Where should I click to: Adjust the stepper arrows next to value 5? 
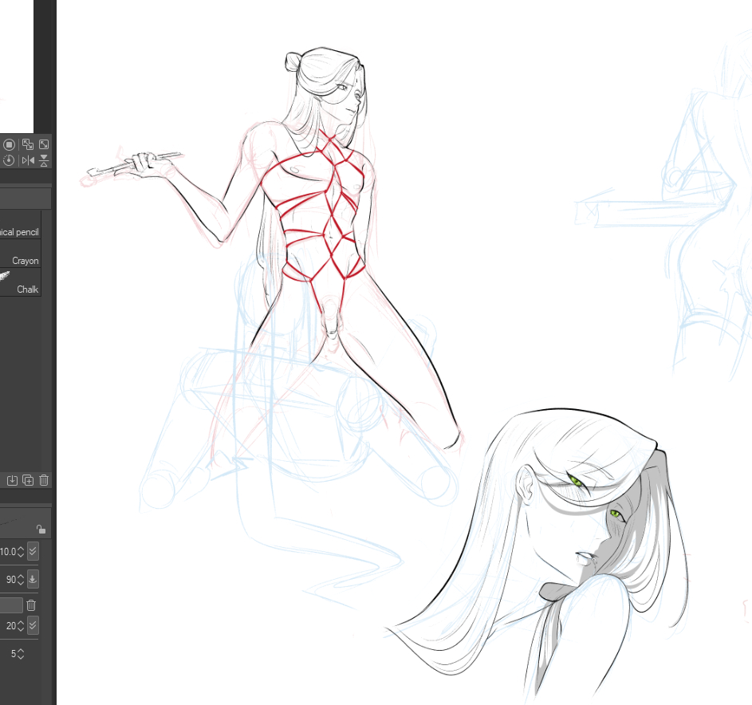(21, 653)
